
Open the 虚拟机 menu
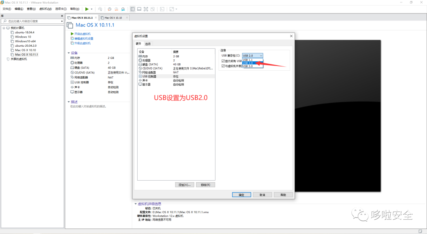(45, 9)
